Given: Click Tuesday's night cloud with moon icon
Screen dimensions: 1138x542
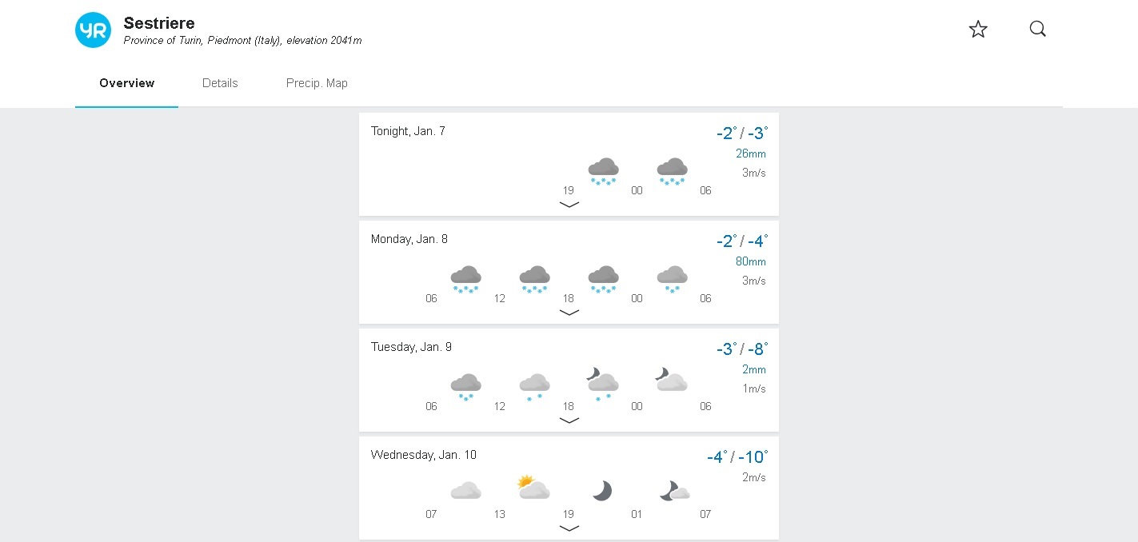Looking at the screenshot, I should coord(672,380).
